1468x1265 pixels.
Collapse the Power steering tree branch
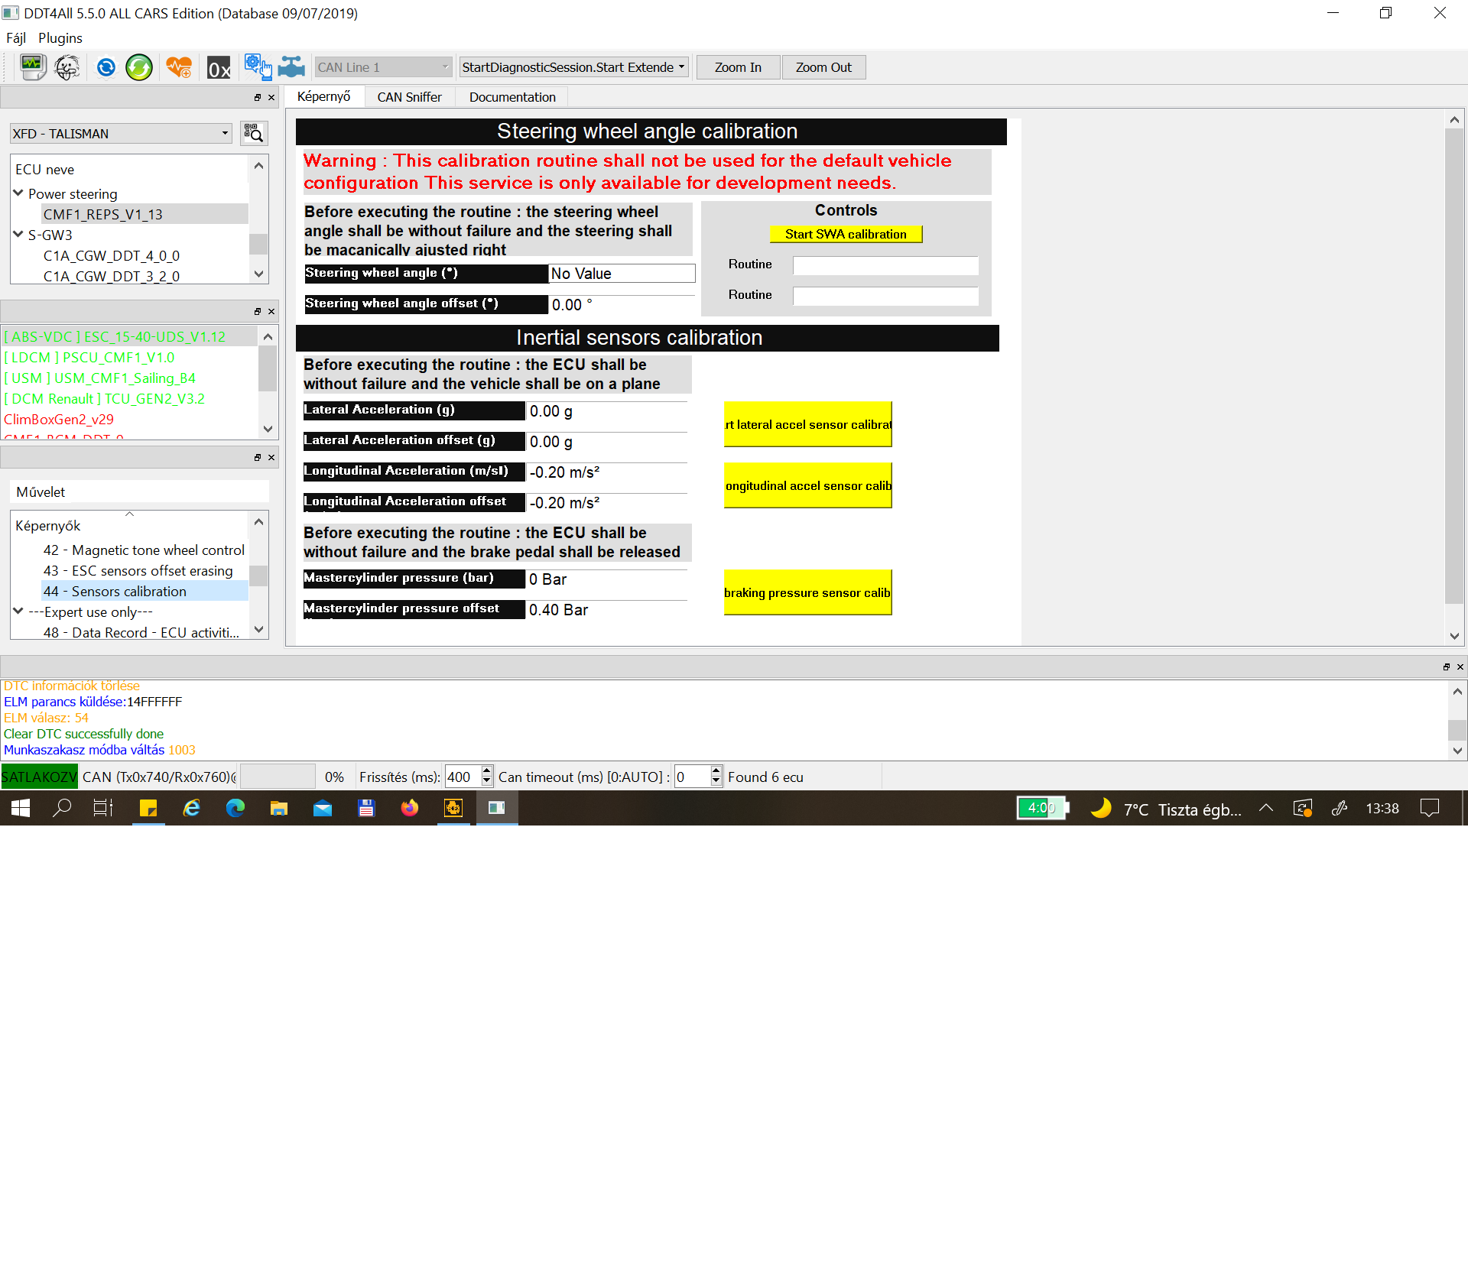click(18, 193)
